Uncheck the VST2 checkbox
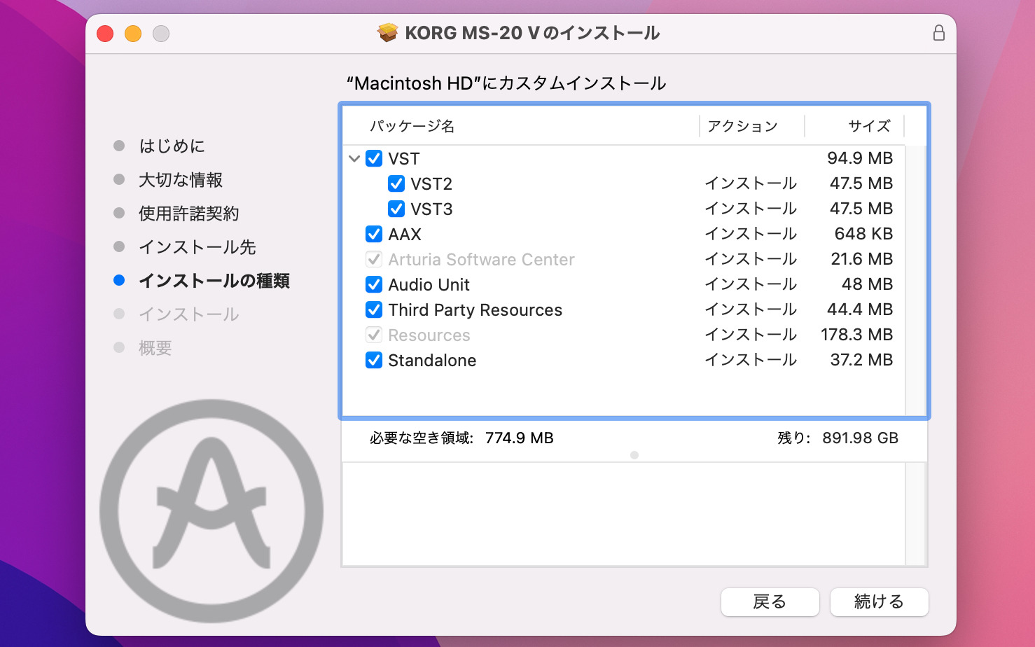Image resolution: width=1035 pixels, height=647 pixels. [x=396, y=184]
